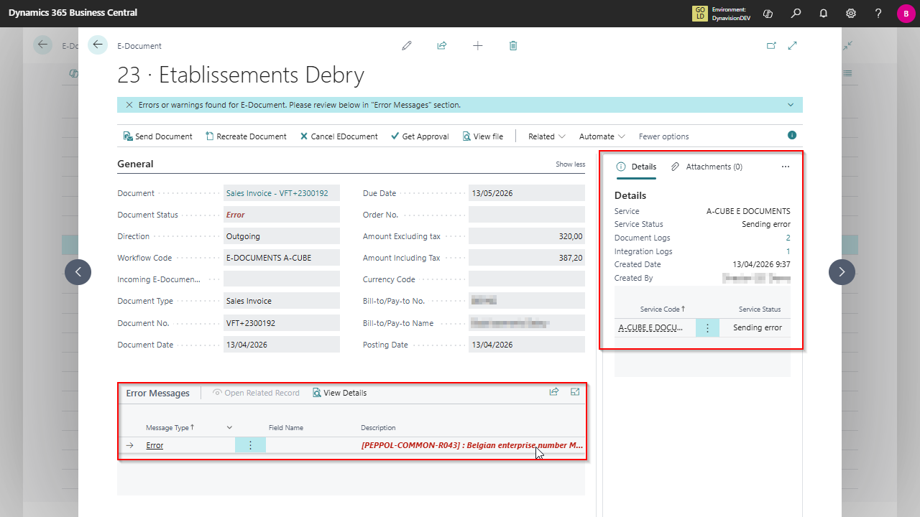The image size is (920, 517).
Task: Click Send Document action
Action: pos(157,136)
